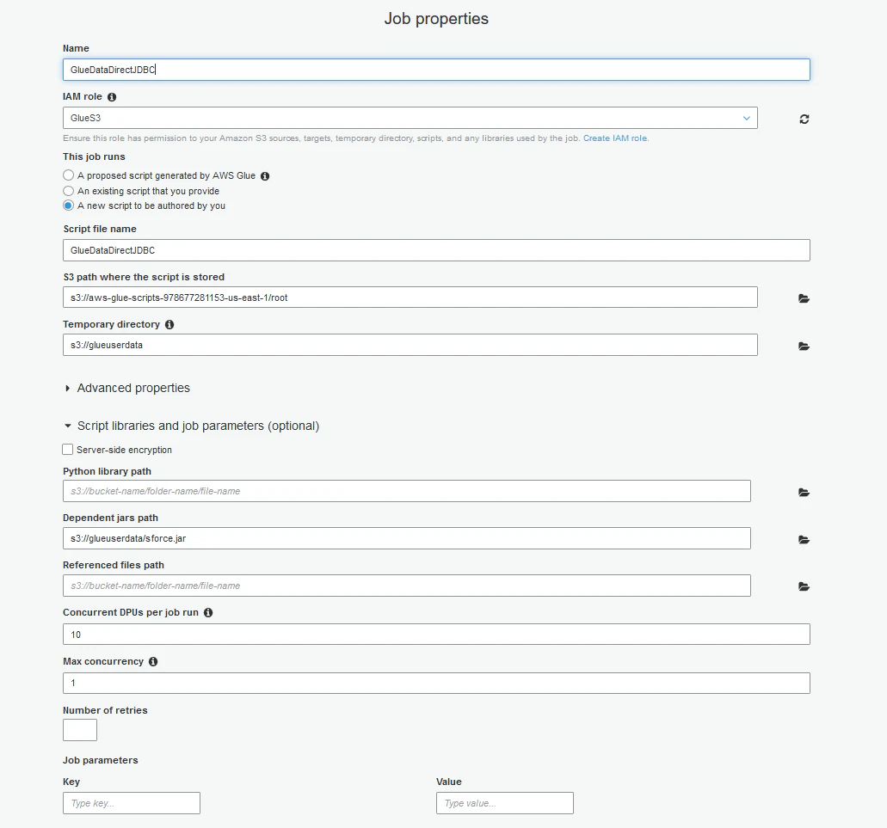Browse S3 folder for script storage path

point(804,298)
